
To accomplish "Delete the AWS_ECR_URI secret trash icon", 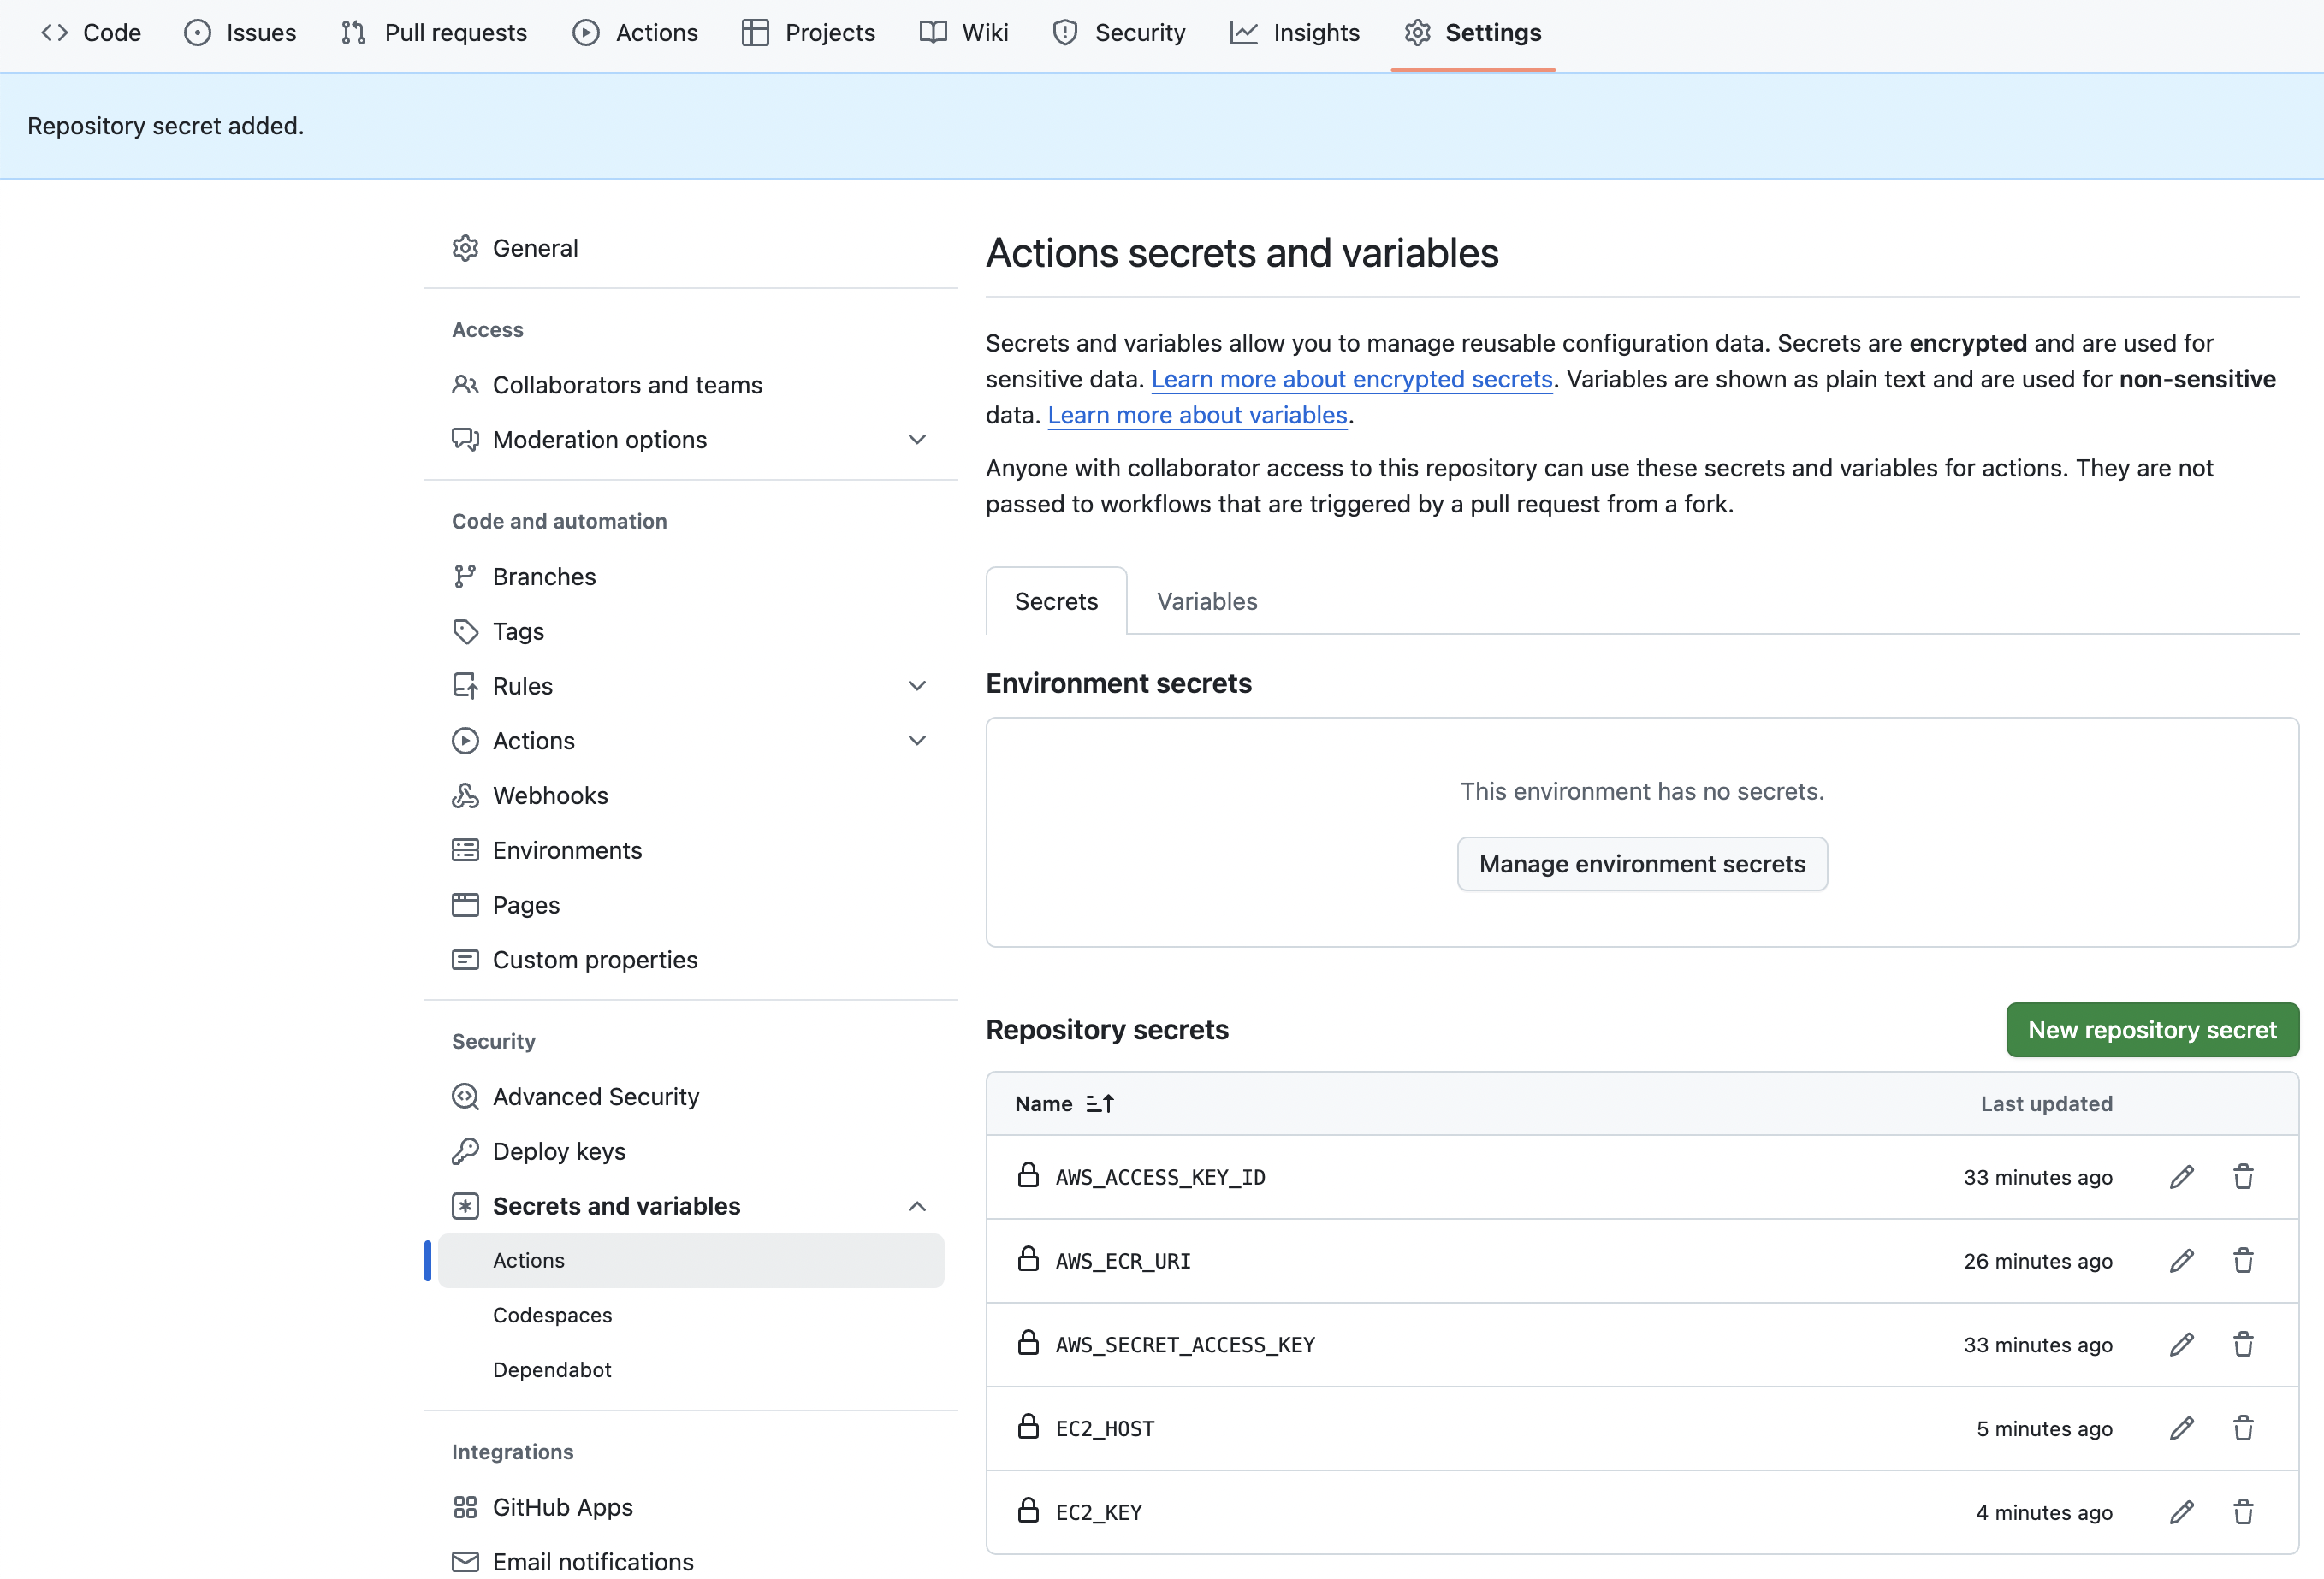I will click(2243, 1260).
